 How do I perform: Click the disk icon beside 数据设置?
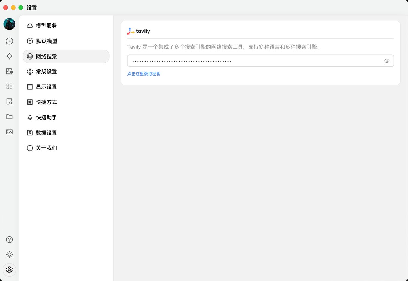[x=30, y=133]
